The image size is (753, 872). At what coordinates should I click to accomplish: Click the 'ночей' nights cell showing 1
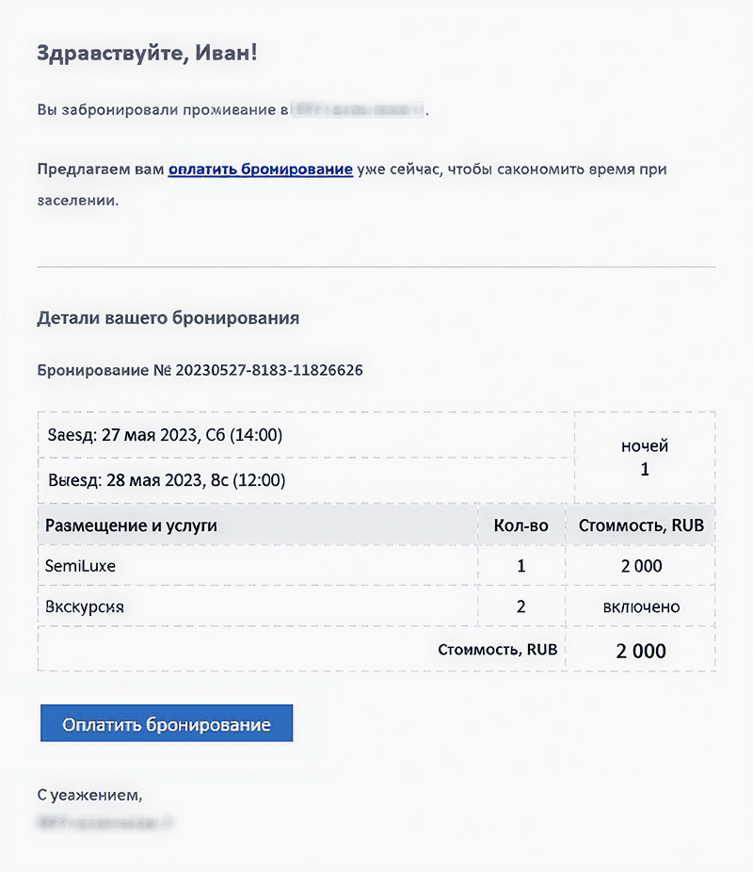[x=643, y=457]
